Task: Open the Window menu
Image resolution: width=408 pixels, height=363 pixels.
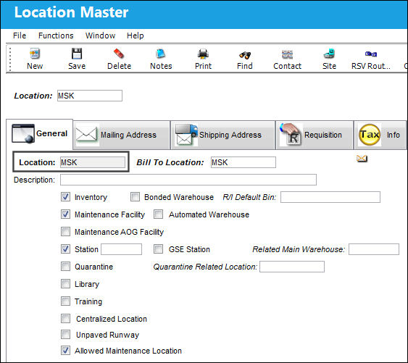Action: pyautogui.click(x=101, y=36)
